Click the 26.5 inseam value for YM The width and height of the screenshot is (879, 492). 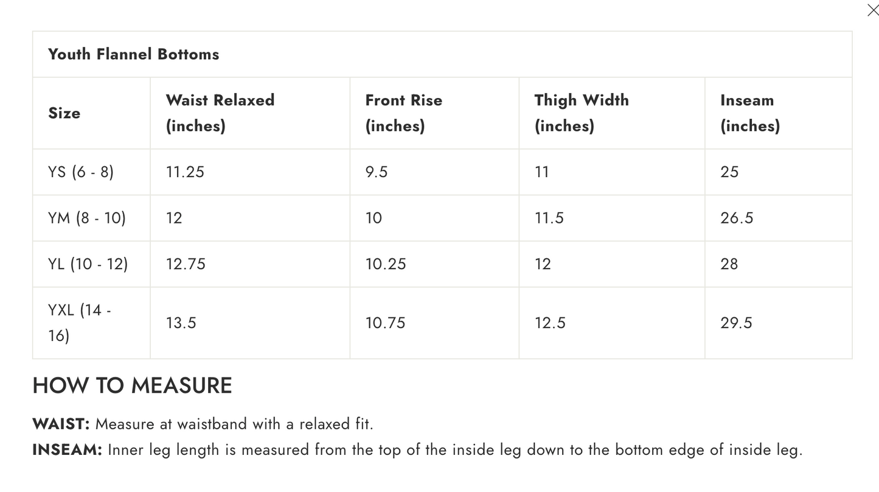[737, 218]
